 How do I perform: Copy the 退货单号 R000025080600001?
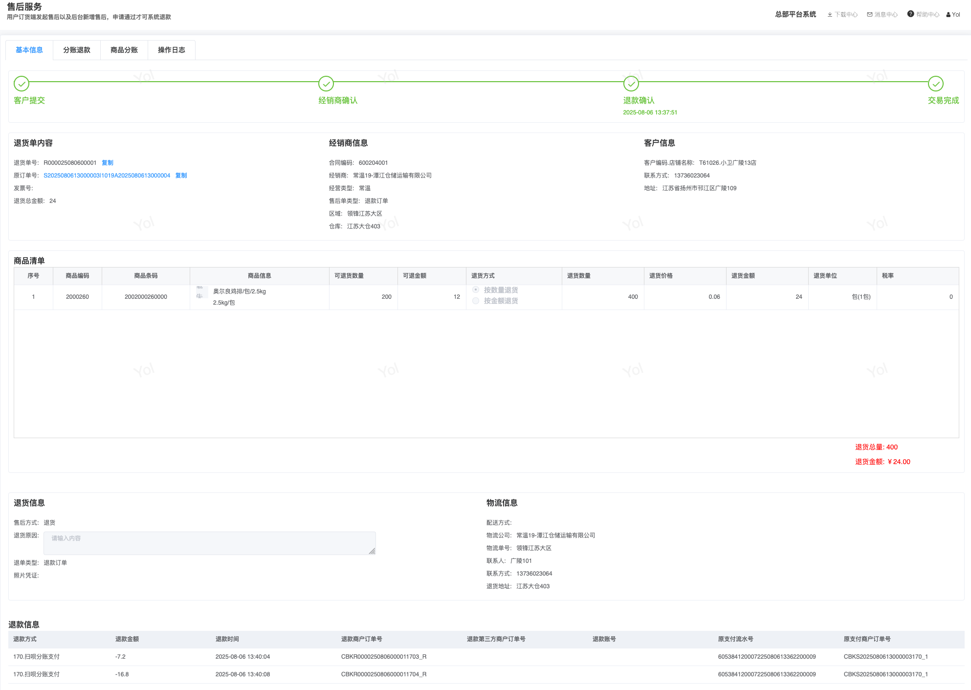coord(108,163)
